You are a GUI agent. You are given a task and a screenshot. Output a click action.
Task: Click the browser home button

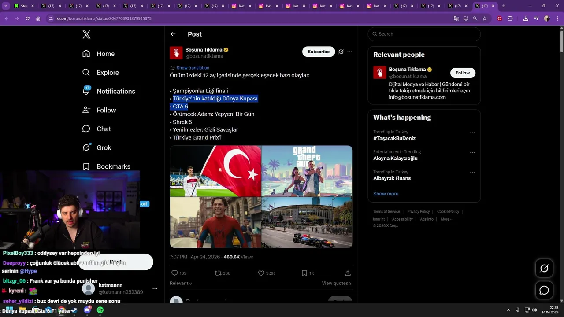(x=38, y=18)
